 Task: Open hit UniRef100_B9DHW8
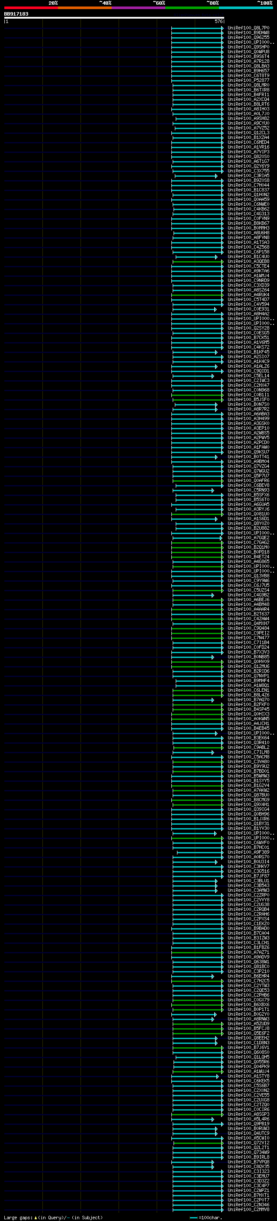click(248, 33)
